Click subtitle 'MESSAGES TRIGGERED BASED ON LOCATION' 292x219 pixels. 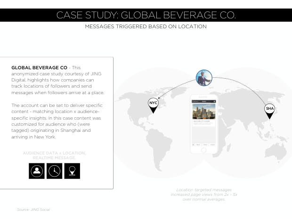(x=146, y=26)
